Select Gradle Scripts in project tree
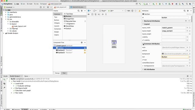 (13, 33)
